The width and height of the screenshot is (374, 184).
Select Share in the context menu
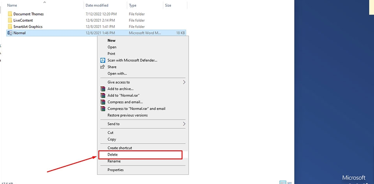112,67
